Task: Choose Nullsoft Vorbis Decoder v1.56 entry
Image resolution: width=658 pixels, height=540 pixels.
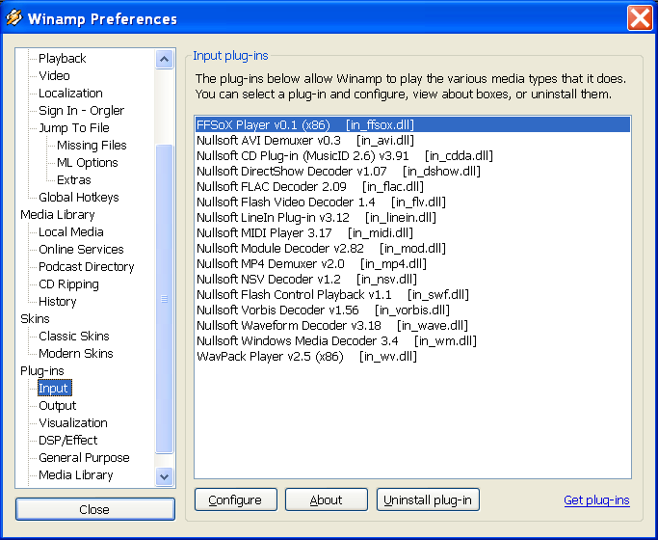Action: [322, 310]
